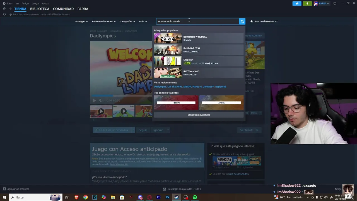Go forward with the right arrow

click(10, 9)
